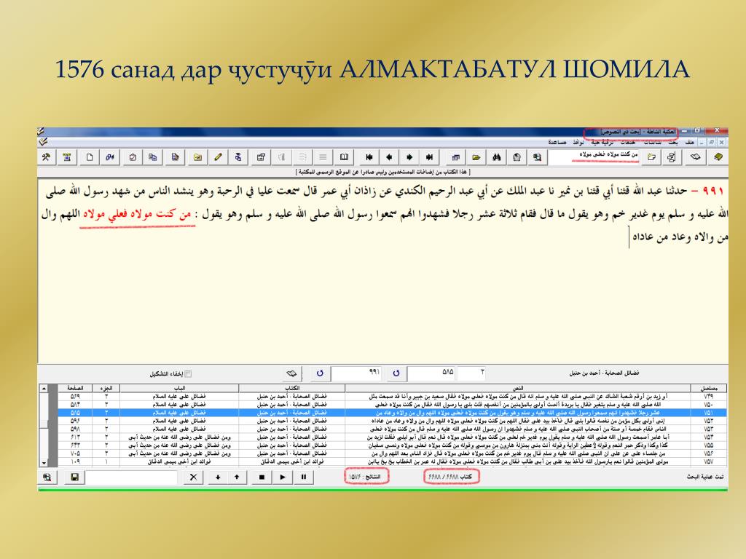Image resolution: width=746 pixels, height=559 pixels.
Task: Click the red highlighted phrase من كنت مولاه
Action: (x=137, y=215)
